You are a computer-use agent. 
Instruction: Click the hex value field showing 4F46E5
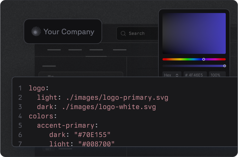point(195,75)
